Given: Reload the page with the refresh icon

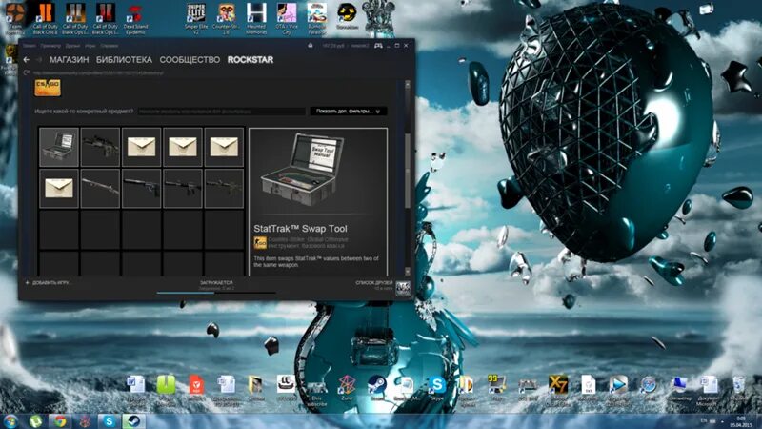Looking at the screenshot, I should (x=27, y=73).
